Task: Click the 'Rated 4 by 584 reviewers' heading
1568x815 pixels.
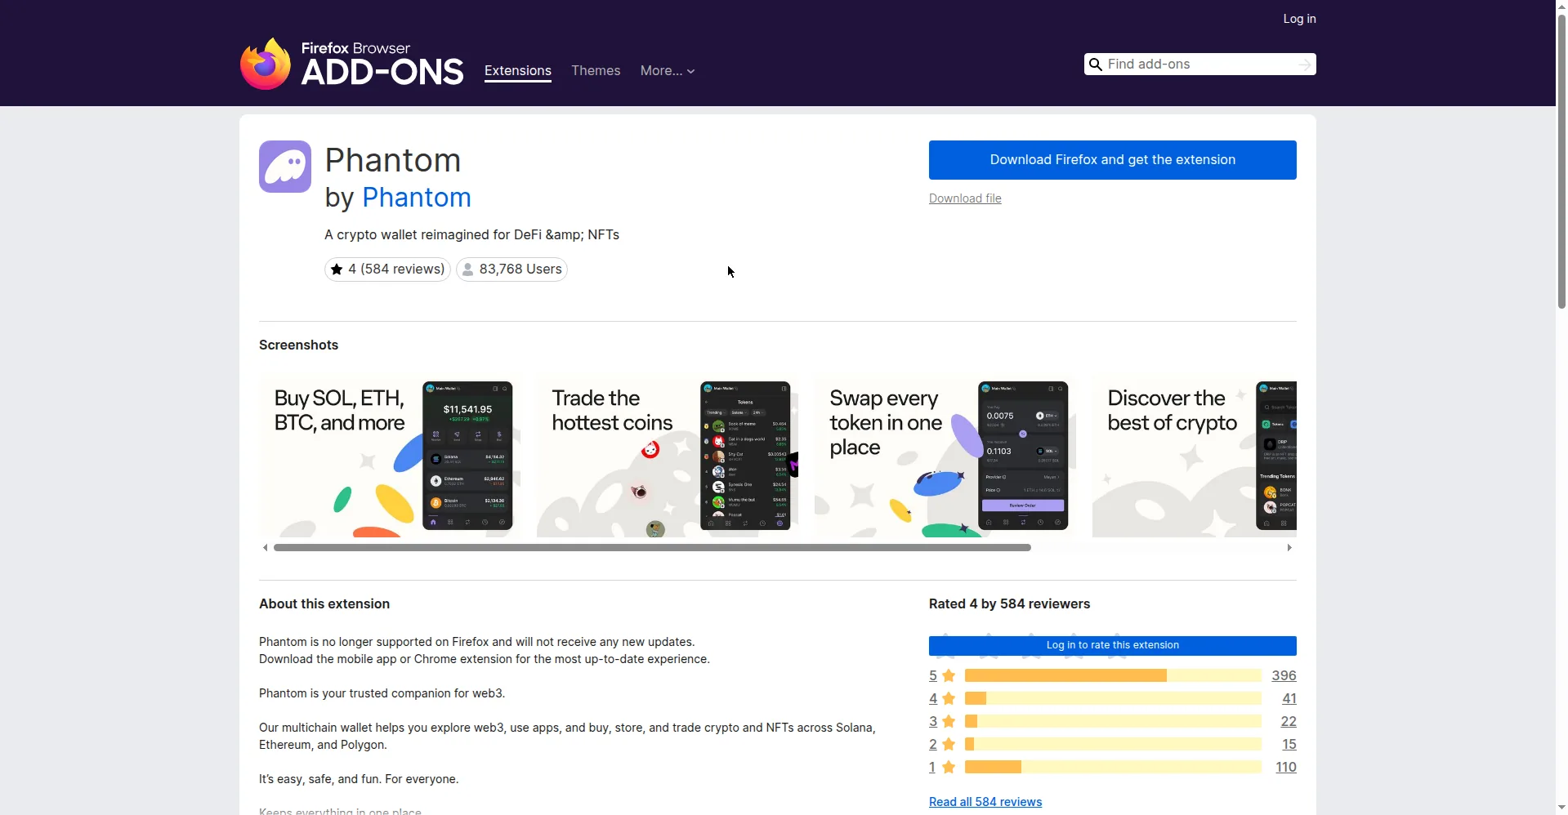Action: [x=1009, y=604]
